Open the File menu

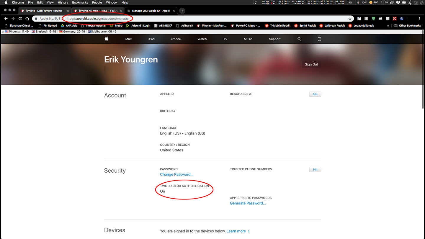(31, 2)
